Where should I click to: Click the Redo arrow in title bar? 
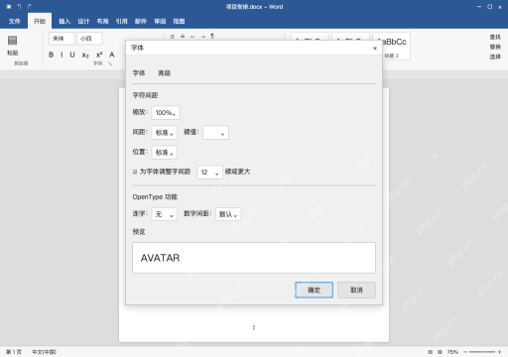point(29,7)
